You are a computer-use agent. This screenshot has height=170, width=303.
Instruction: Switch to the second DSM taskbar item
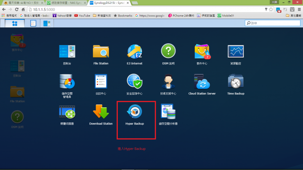pos(33,23)
